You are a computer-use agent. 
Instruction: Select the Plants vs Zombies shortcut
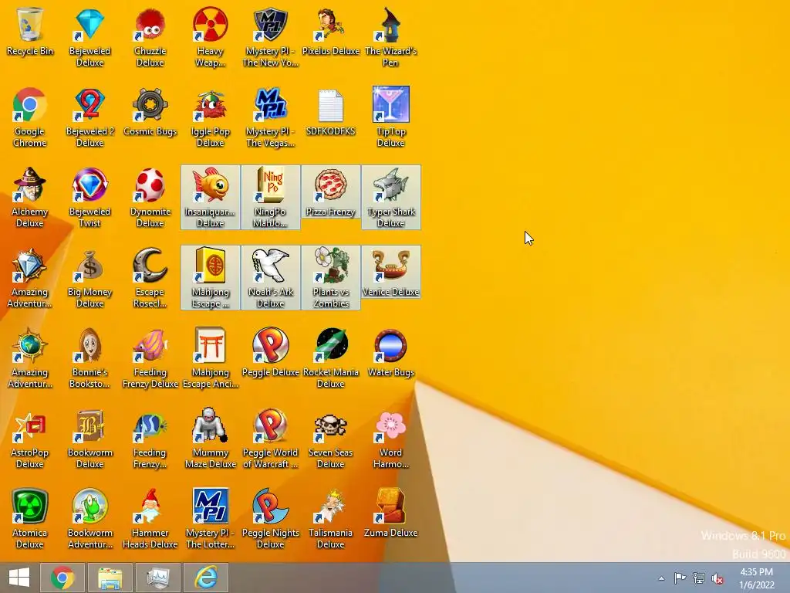click(330, 277)
